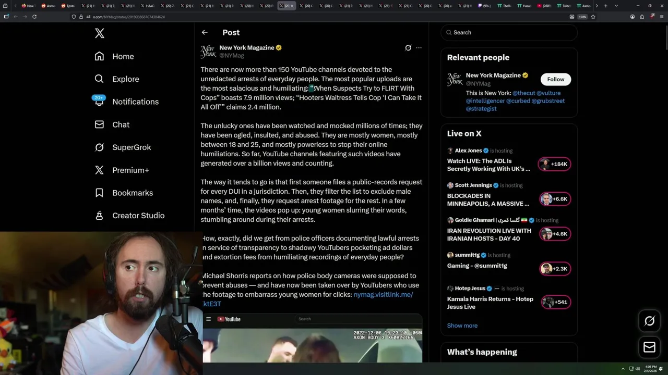Open the post's three-dot more menu

click(x=419, y=47)
